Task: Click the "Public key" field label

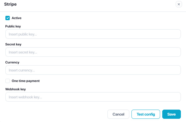Action: point(13,26)
